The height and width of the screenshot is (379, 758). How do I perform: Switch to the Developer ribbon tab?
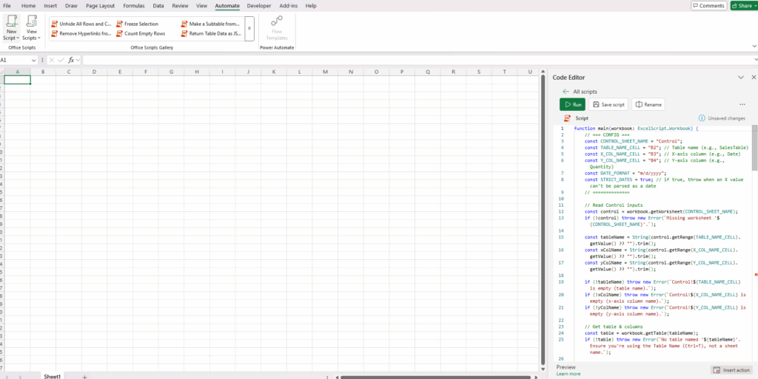(259, 6)
